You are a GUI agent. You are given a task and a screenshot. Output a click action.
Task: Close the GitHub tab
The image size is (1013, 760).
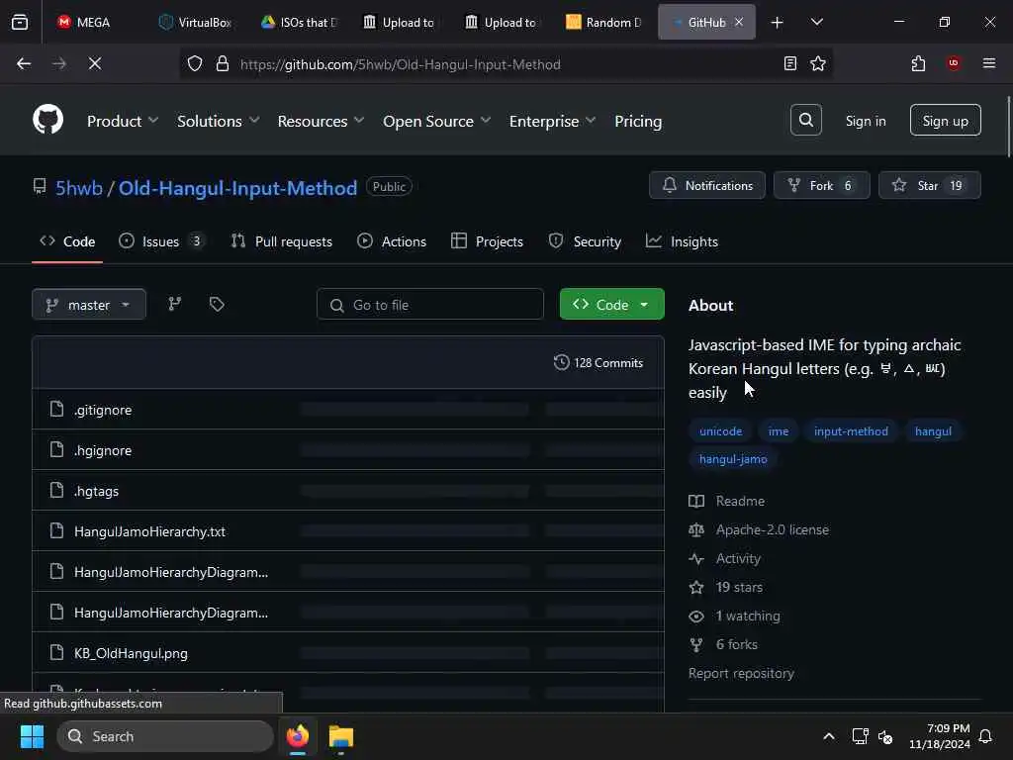739,22
